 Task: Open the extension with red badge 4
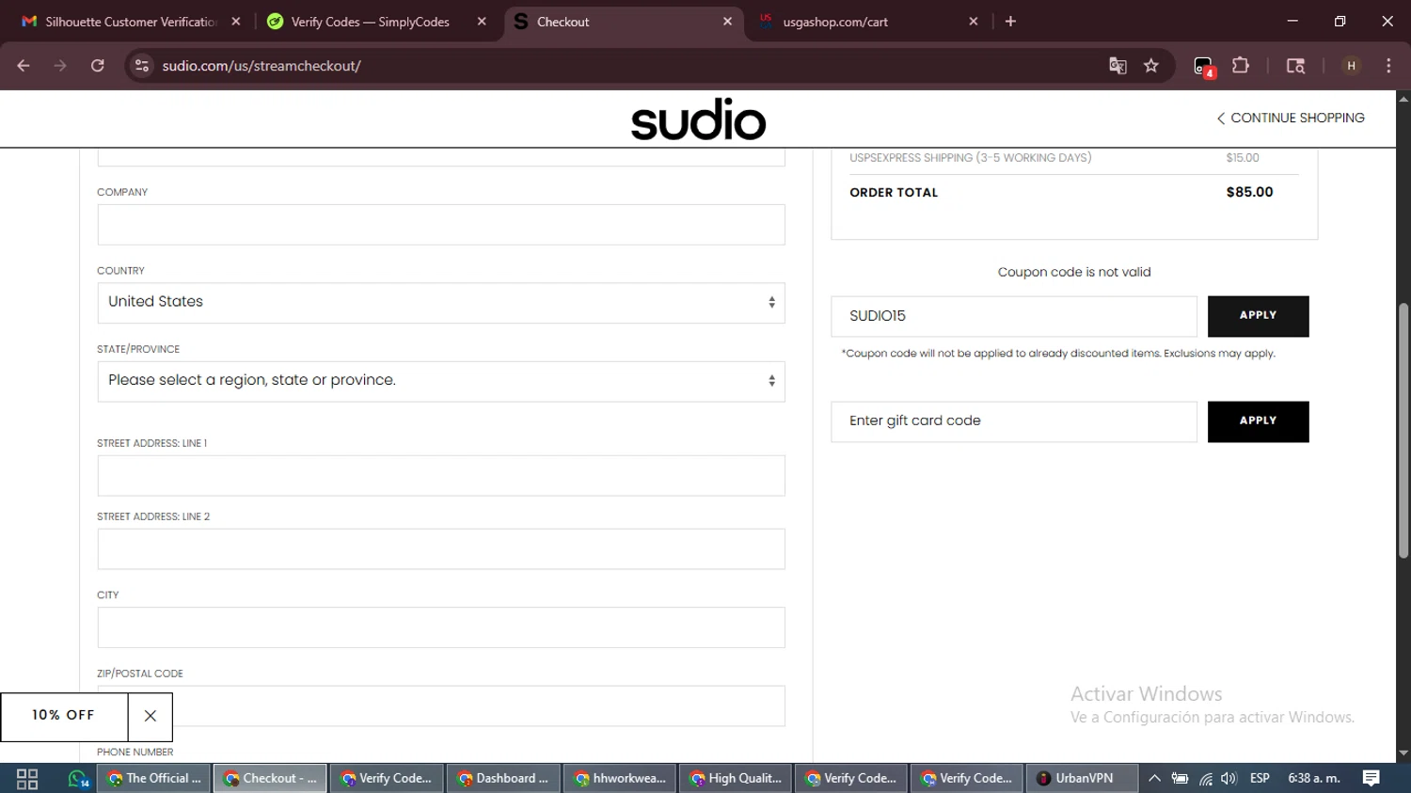click(x=1204, y=67)
